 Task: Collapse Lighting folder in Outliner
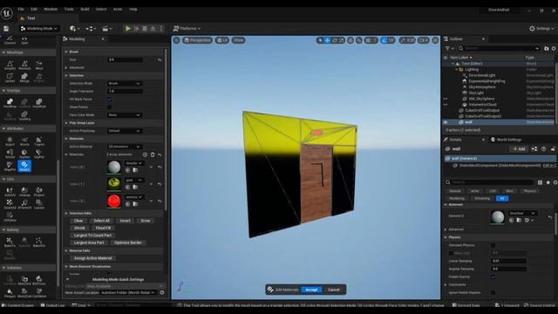(457, 70)
